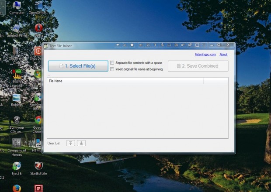Screen dimensions: 271x192
Task: Click the Clear List label
Action: pyautogui.click(x=53, y=143)
